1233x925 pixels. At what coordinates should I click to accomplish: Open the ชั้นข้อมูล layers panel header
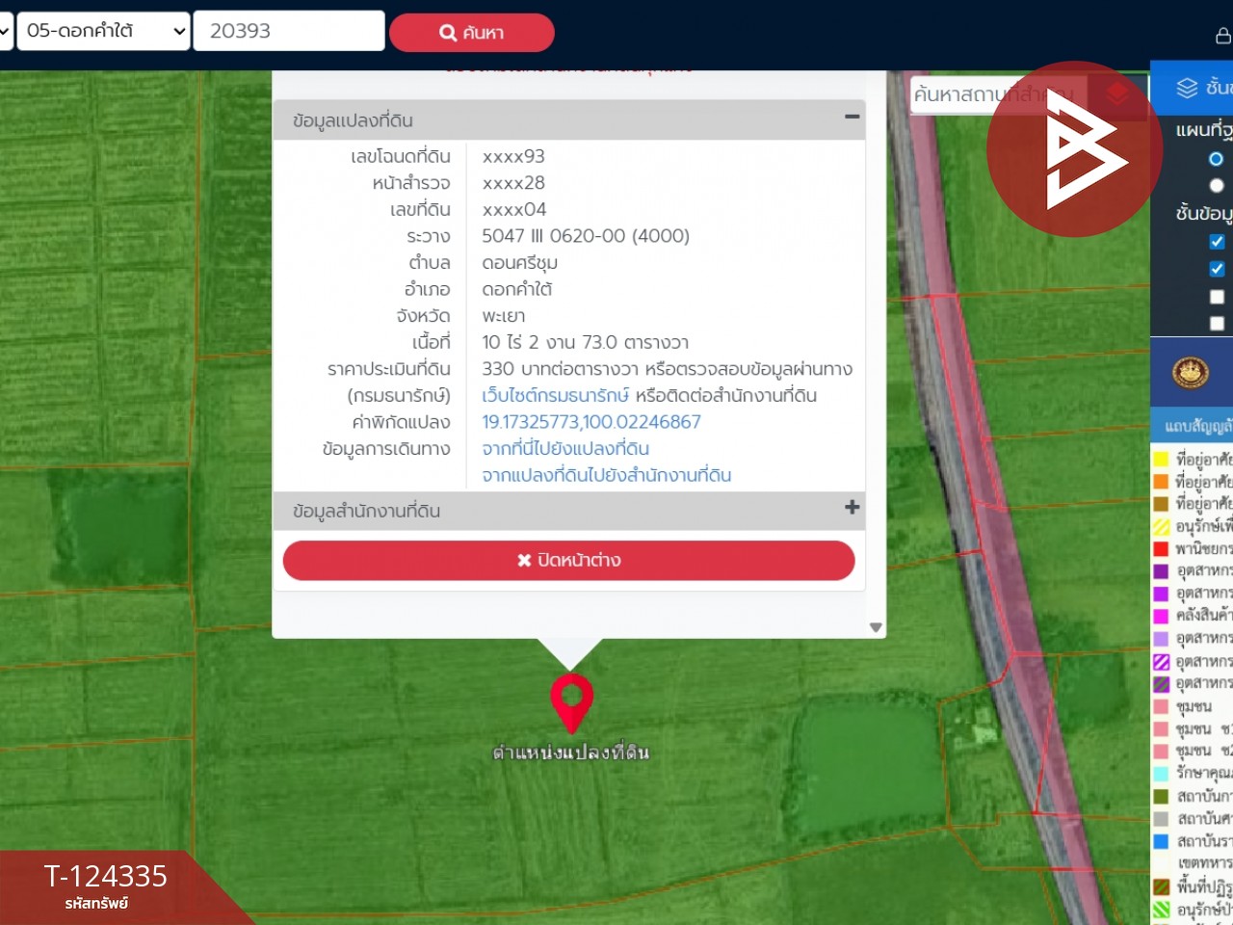click(1216, 88)
